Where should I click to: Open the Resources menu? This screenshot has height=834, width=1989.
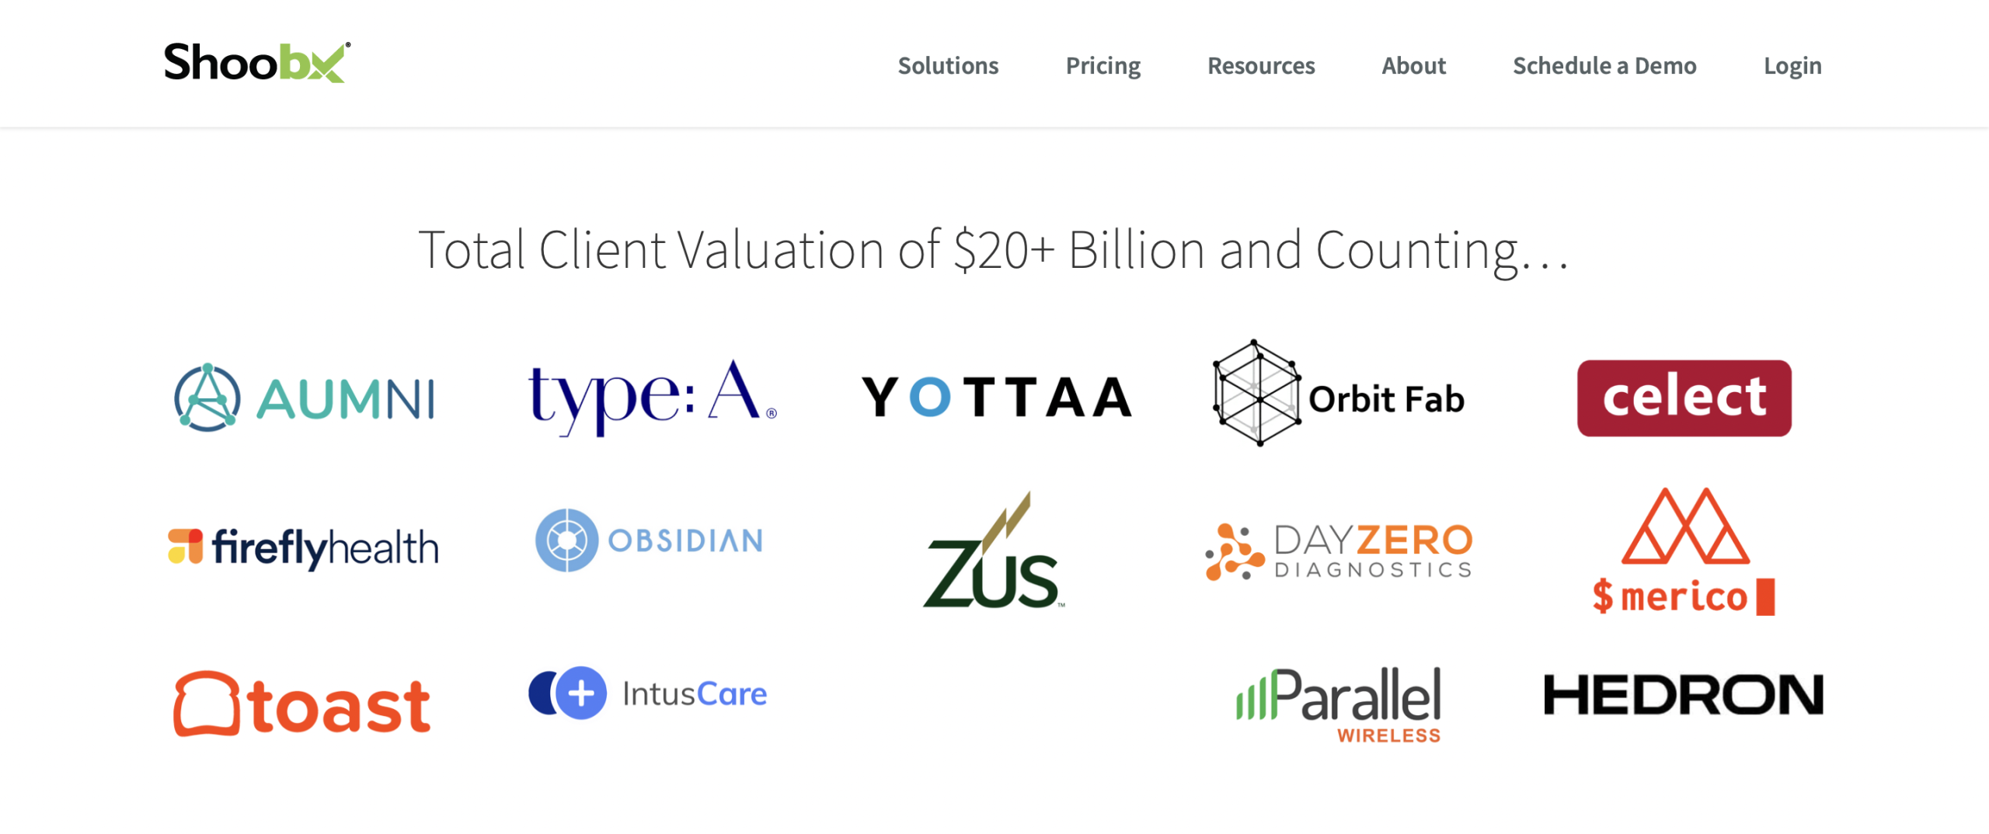coord(1260,66)
